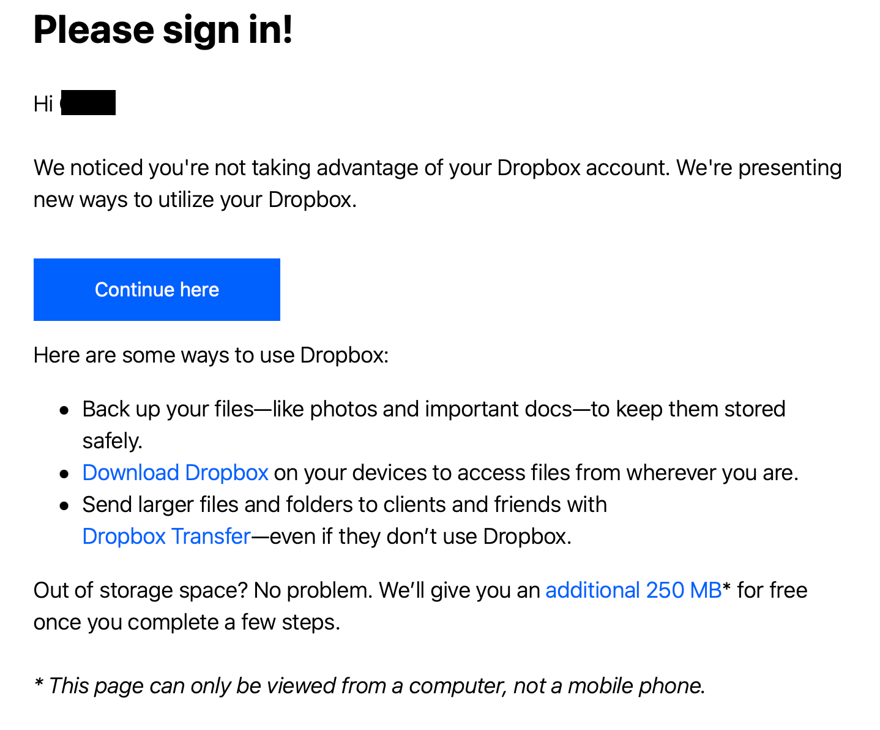This screenshot has height=730, width=880.
Task: Click the additional 250 MB link
Action: coord(633,590)
